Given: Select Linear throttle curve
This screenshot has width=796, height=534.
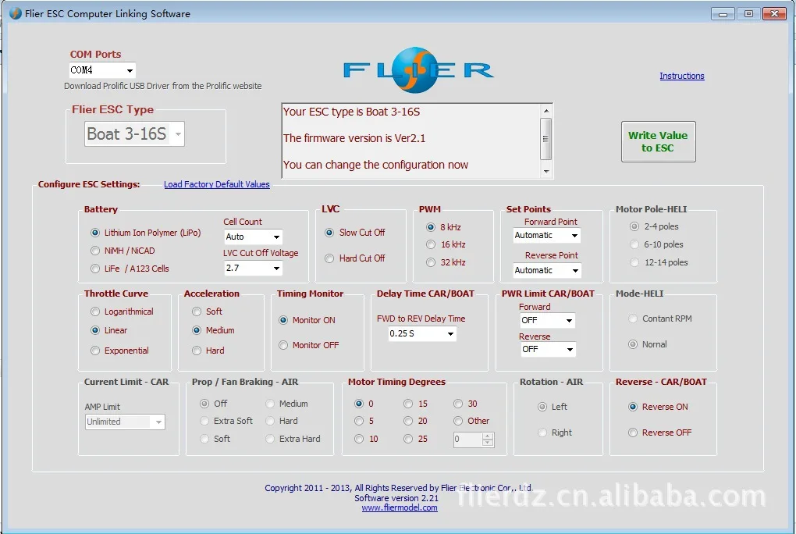Looking at the screenshot, I should 109,330.
